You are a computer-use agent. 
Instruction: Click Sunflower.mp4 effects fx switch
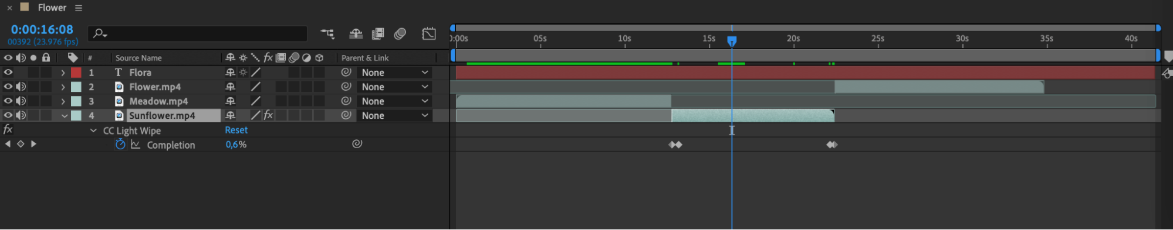tap(268, 115)
